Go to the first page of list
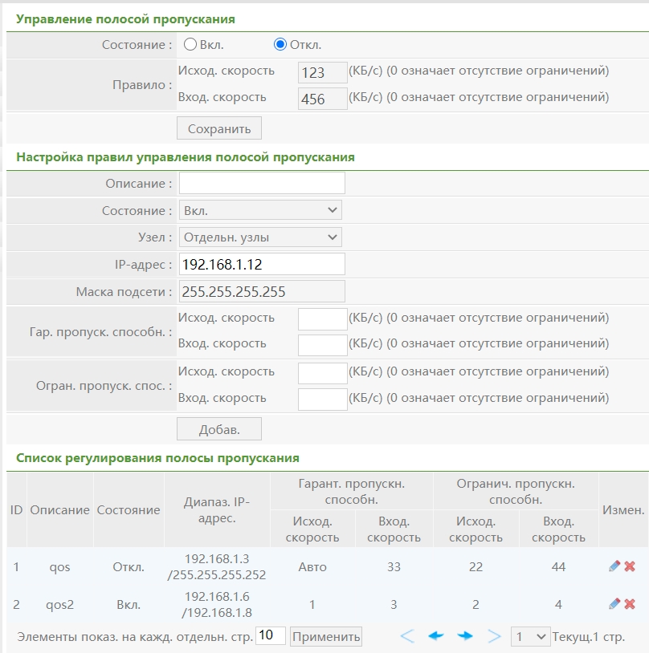649x653 pixels. 407,636
